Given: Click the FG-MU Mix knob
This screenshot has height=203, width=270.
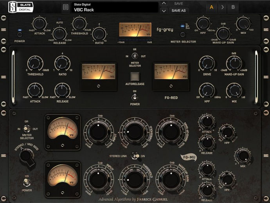Looking at the screenshot, I should point(243,156).
